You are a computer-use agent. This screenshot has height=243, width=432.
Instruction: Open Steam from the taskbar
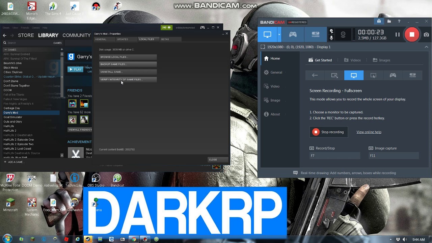(x=88, y=239)
